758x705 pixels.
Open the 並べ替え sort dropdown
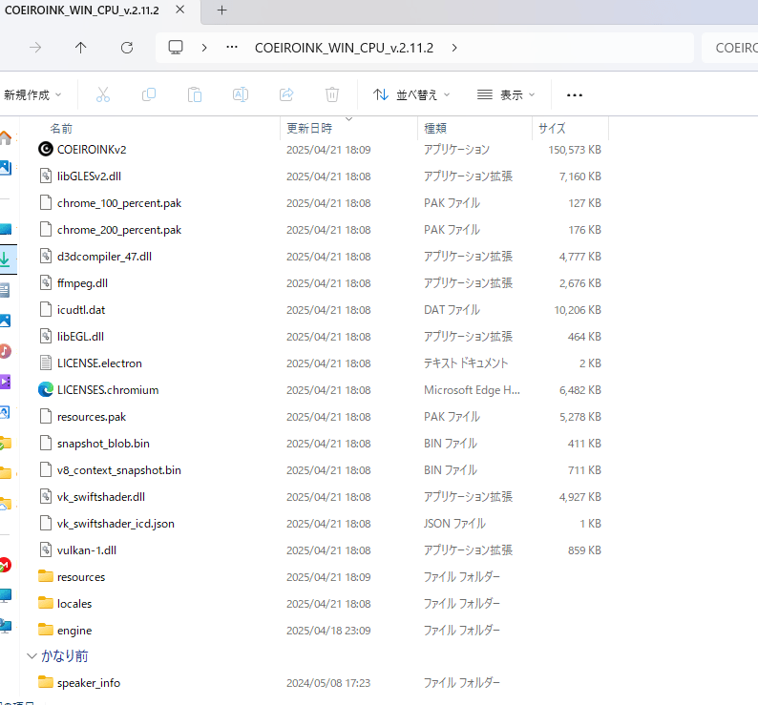pos(411,95)
